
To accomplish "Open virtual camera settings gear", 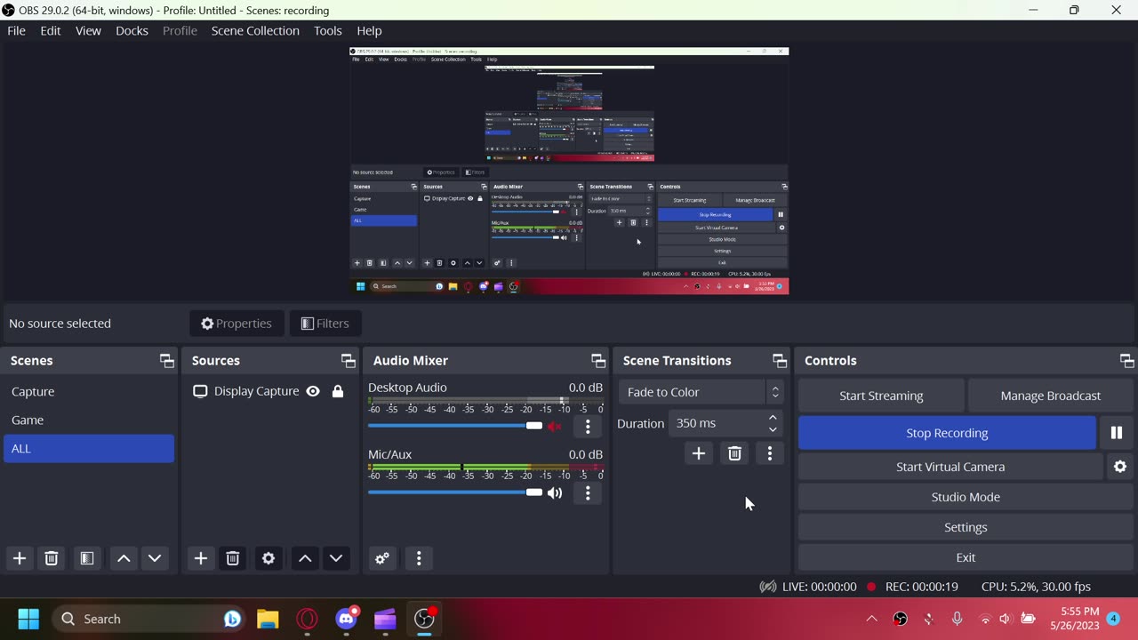I will coord(1120,467).
